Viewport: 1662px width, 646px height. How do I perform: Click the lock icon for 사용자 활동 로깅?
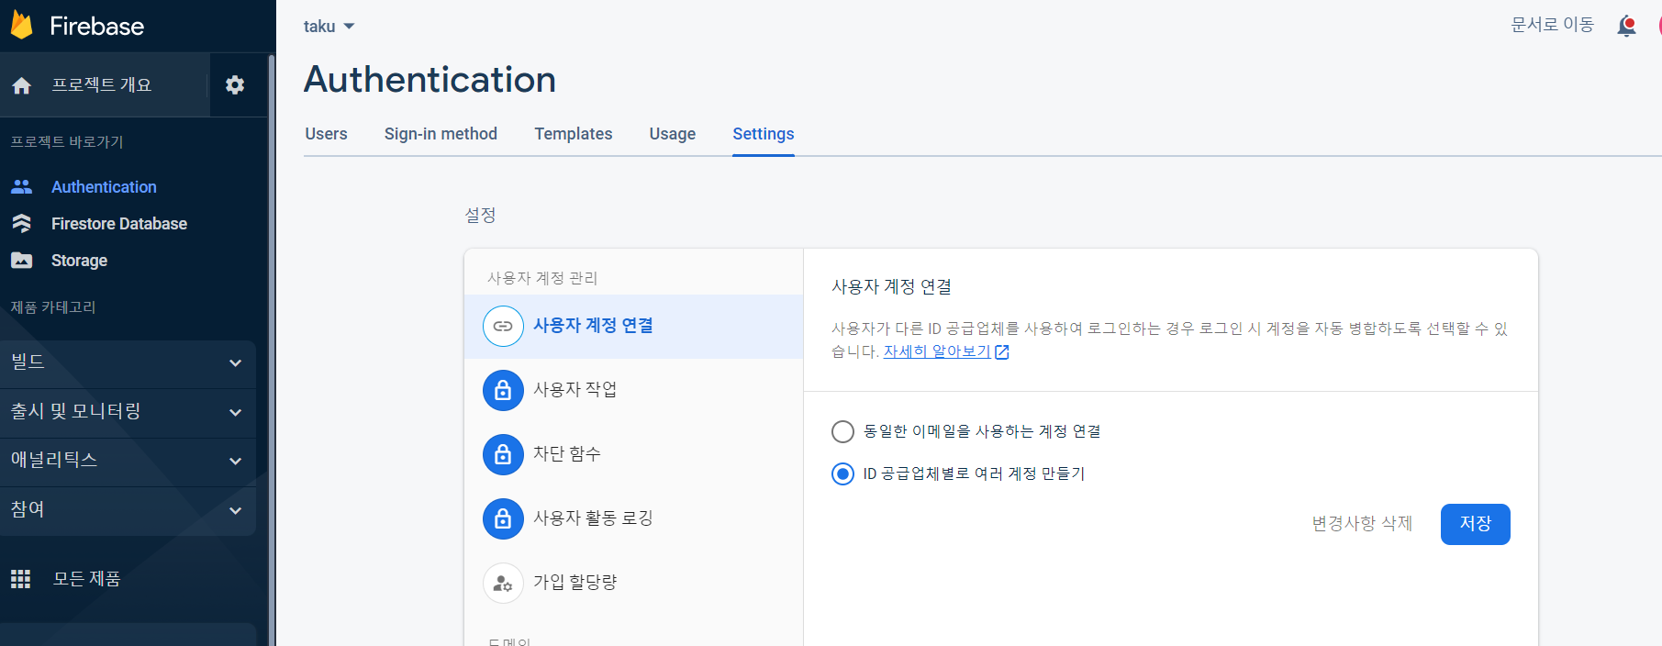coord(503,518)
